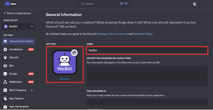
Task: Click the Description text area
Action: tap(147, 76)
